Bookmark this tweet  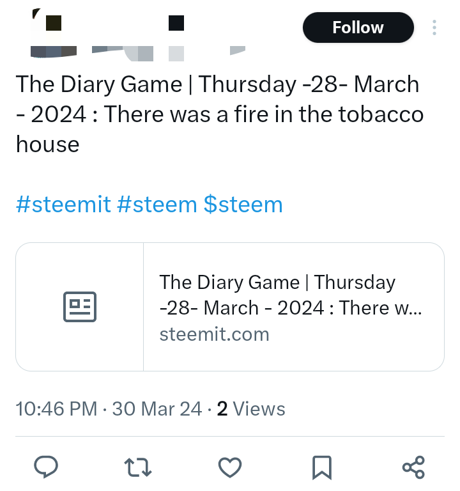point(321,467)
